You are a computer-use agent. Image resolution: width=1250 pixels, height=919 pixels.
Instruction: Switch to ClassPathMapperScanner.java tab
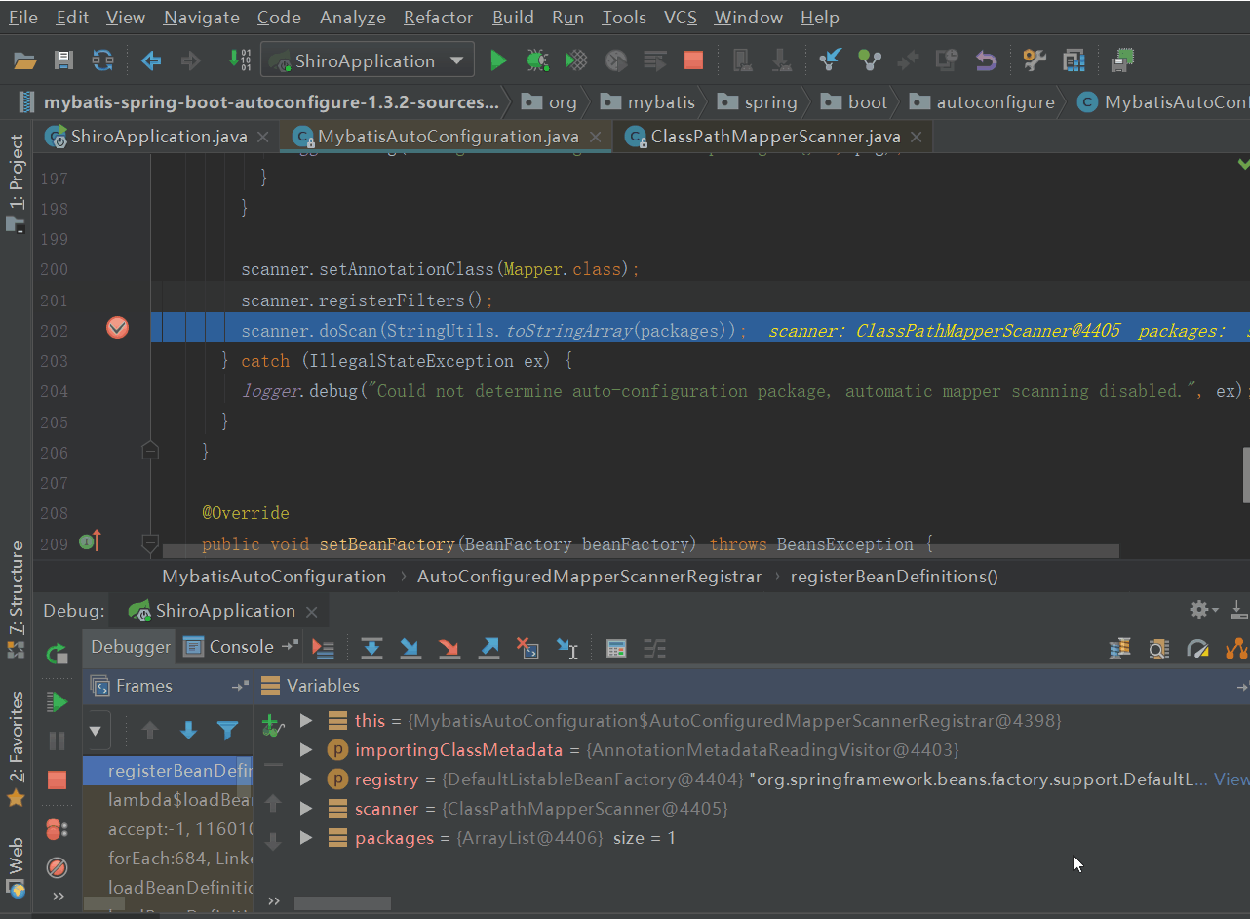(x=777, y=137)
